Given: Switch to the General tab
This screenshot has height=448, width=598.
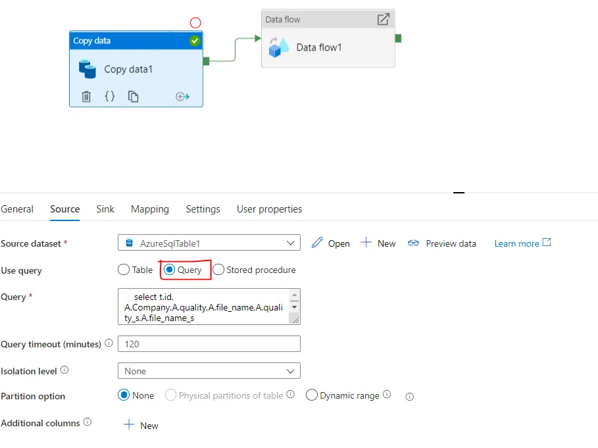Looking at the screenshot, I should [x=17, y=209].
